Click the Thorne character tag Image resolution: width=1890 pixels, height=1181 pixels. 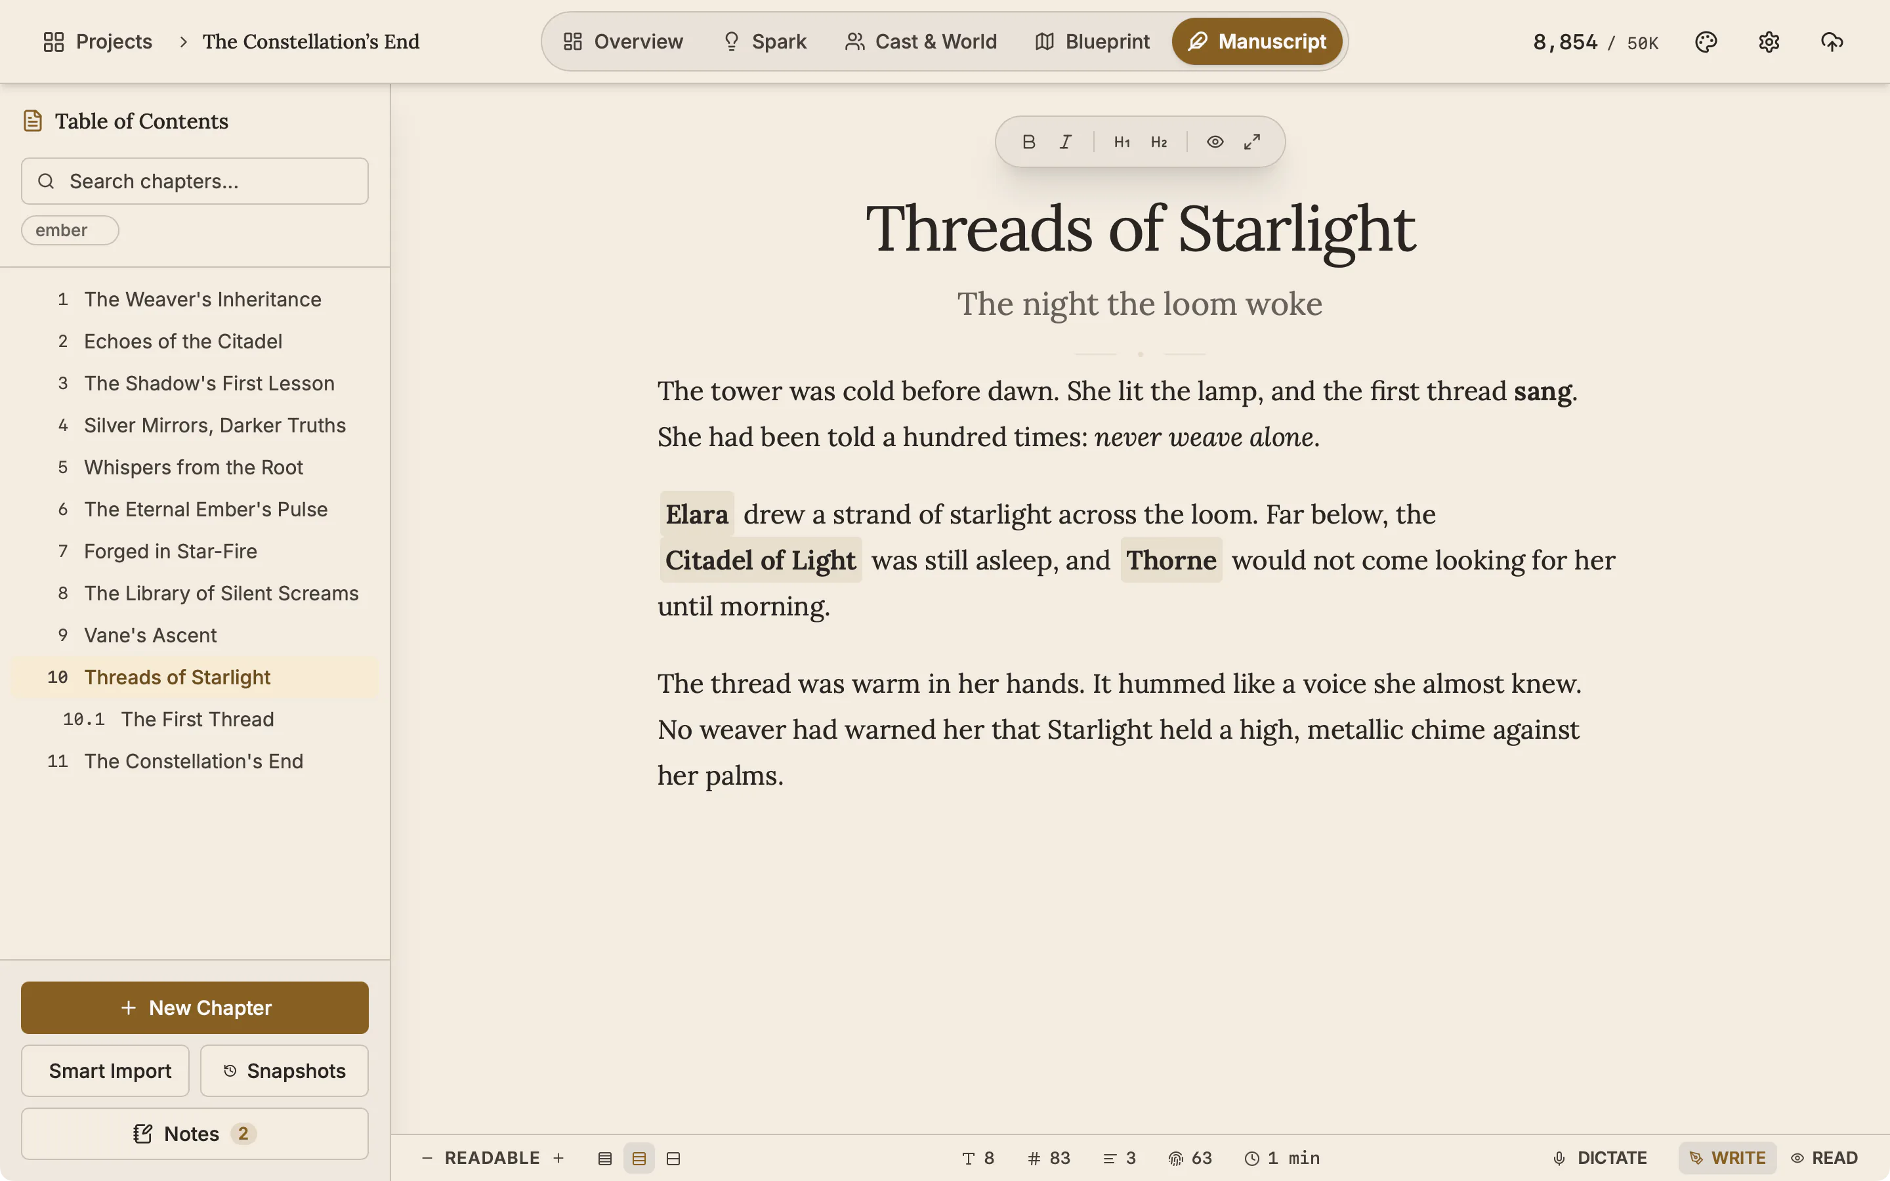pos(1171,560)
